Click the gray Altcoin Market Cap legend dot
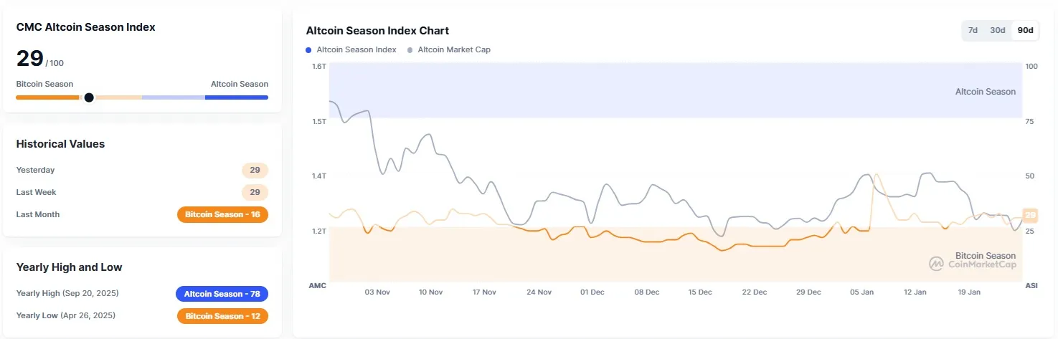The height and width of the screenshot is (339, 1058). (410, 50)
